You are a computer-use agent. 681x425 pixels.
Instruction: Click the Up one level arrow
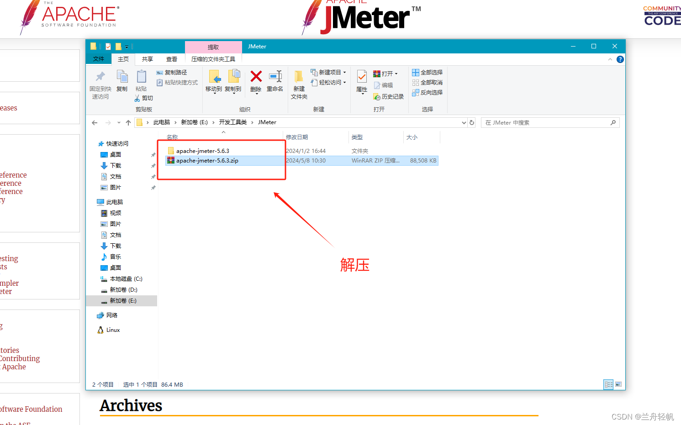coord(128,123)
